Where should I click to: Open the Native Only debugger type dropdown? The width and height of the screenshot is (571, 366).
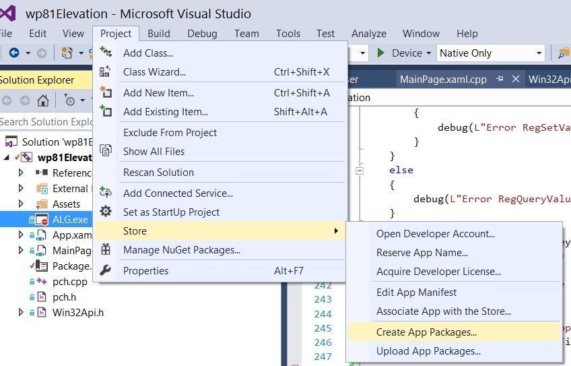(539, 53)
